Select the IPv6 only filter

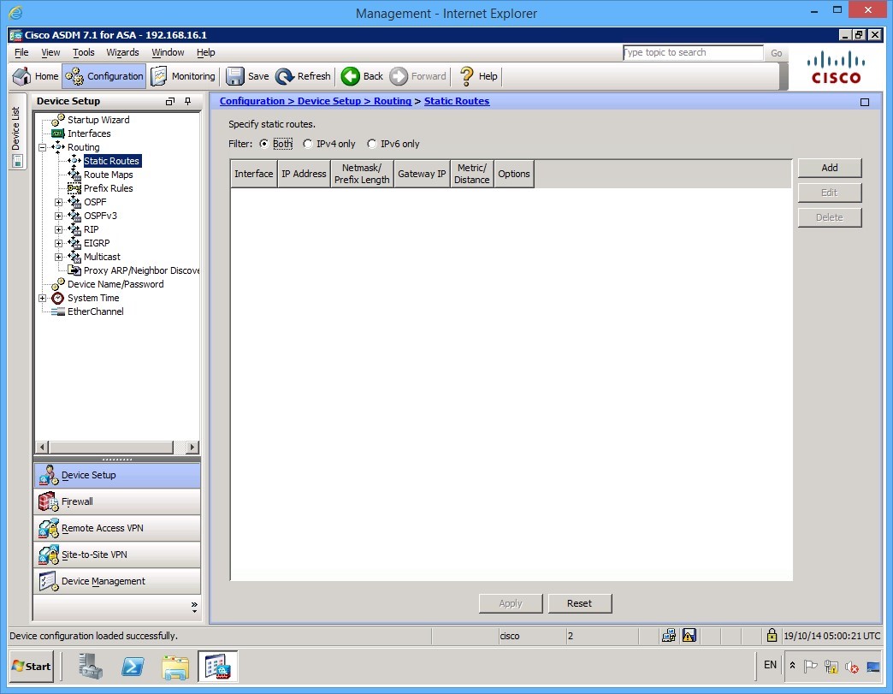[x=372, y=144]
